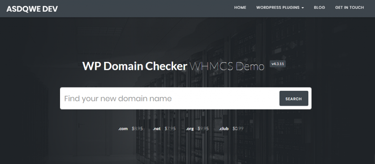Viewport: 375px width, 164px height.
Task: Click the .org extension label
Action: 190,128
